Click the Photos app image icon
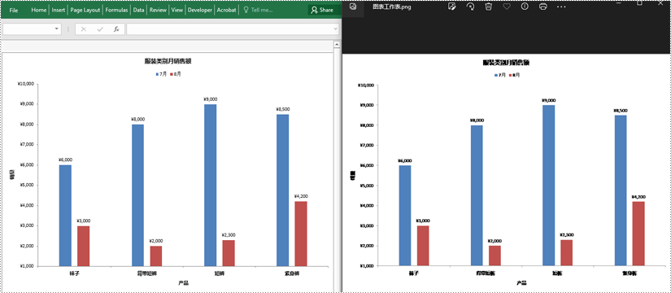671x293 pixels. 353,7
